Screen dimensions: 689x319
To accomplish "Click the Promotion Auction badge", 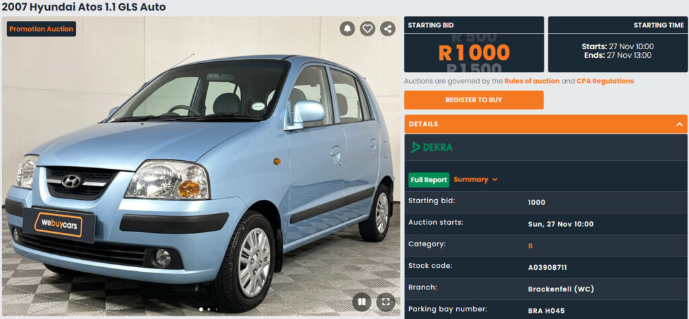I will coord(41,29).
